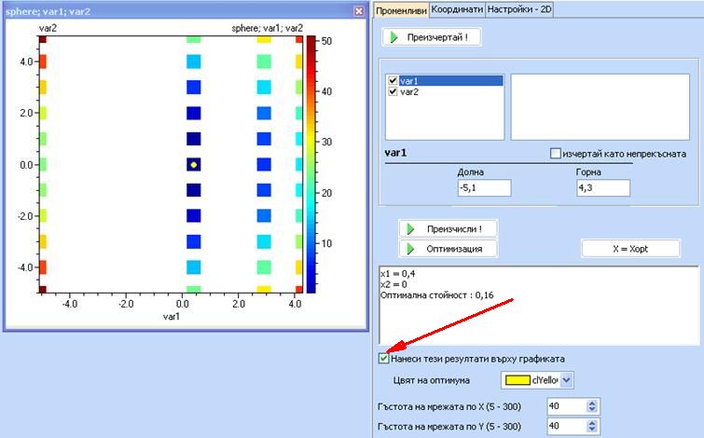The image size is (704, 438).
Task: Click the green arrow on Оптимизация button
Action: coord(410,248)
